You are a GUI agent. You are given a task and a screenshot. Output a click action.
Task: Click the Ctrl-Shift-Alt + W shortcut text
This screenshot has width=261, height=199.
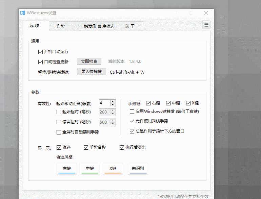127,72
